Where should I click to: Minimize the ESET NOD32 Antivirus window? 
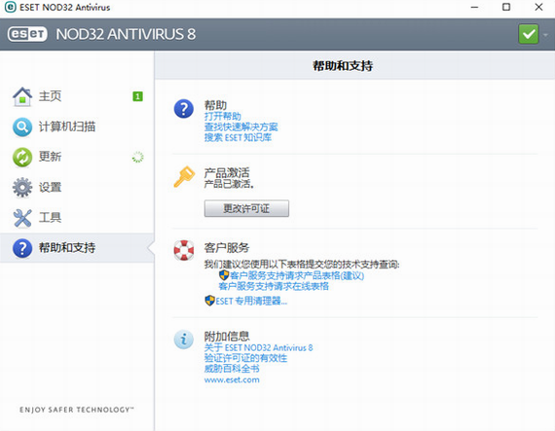[474, 7]
